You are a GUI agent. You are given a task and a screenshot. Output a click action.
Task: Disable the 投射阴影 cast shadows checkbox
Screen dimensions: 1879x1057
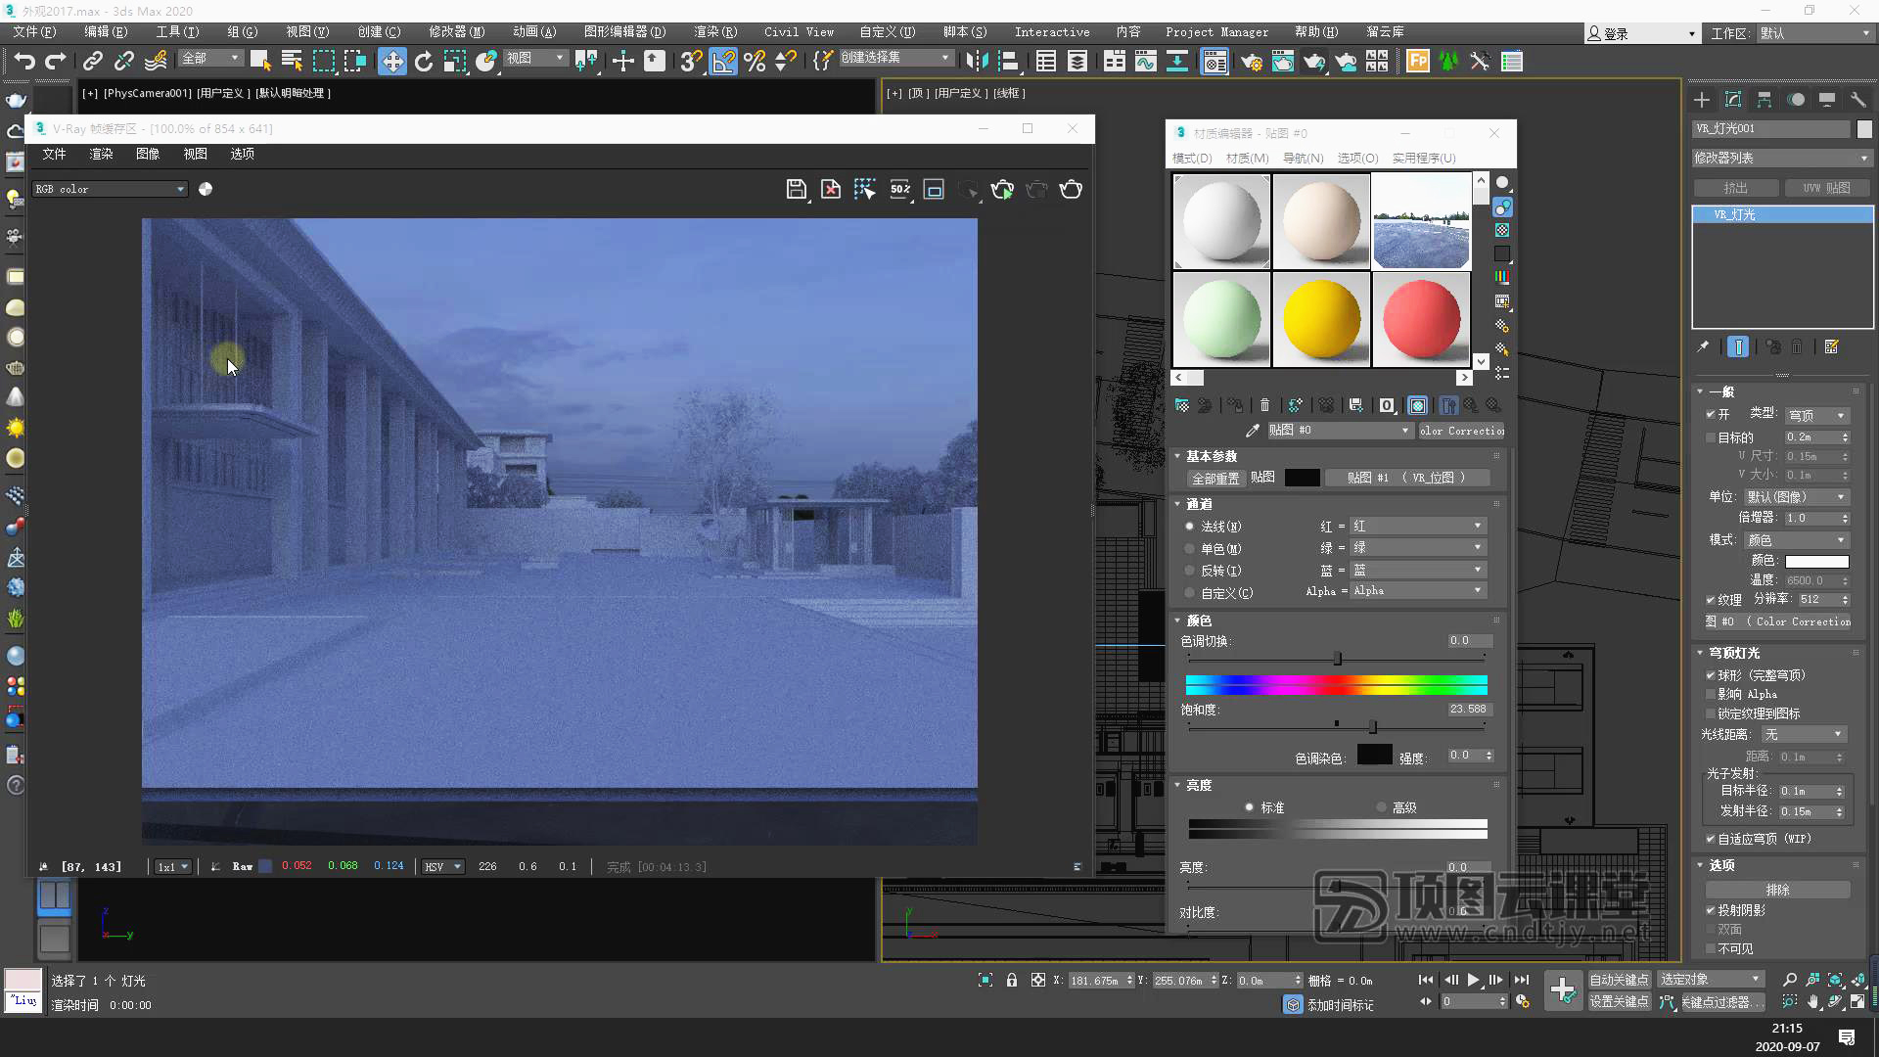1711,910
